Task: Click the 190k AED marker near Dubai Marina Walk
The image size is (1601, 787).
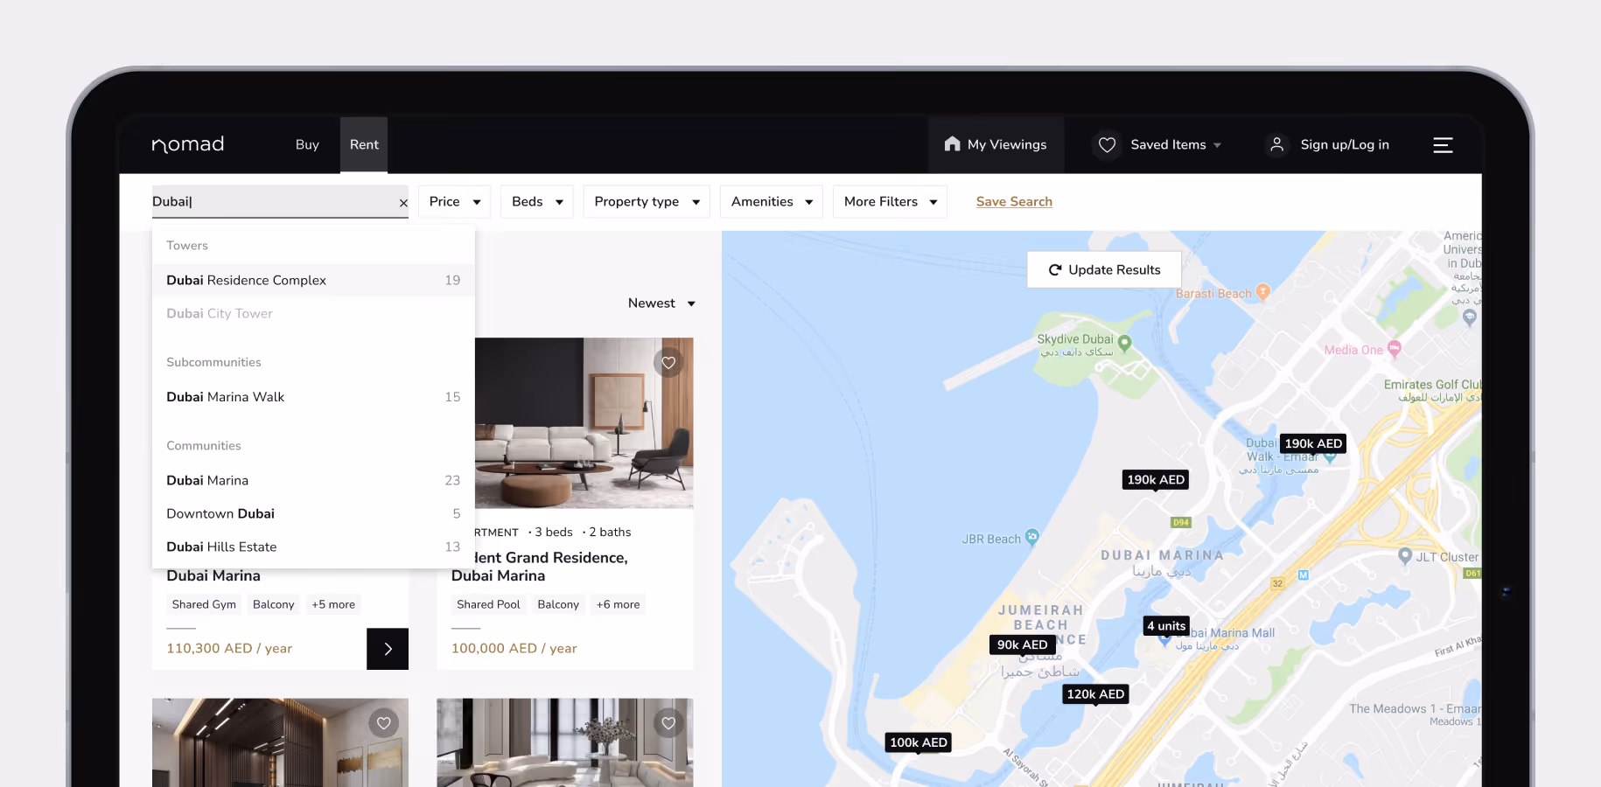Action: [1313, 444]
